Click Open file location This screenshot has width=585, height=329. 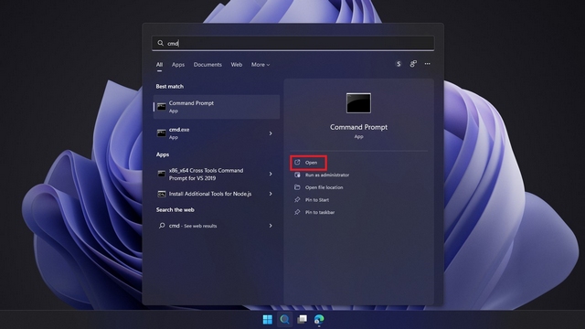tap(324, 187)
